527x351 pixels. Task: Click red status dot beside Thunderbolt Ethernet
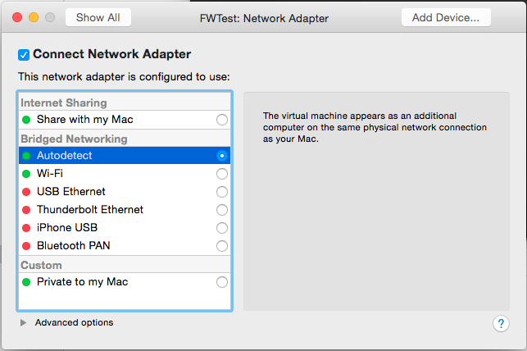click(x=26, y=210)
